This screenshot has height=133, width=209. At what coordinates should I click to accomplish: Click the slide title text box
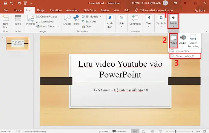(x=120, y=69)
